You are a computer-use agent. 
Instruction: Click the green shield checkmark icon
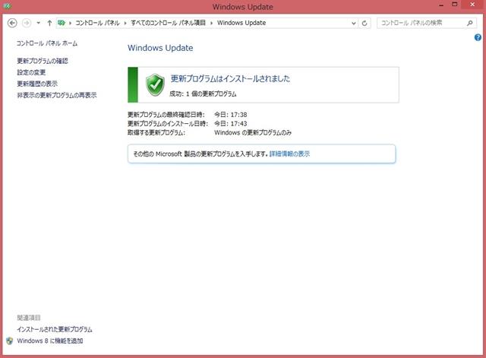point(155,84)
